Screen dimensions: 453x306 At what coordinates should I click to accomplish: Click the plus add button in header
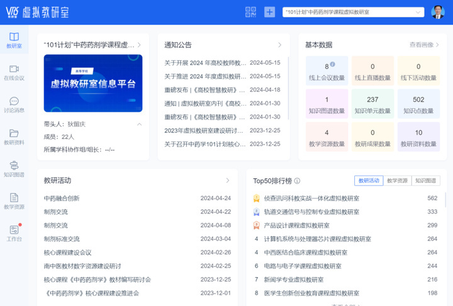[269, 12]
